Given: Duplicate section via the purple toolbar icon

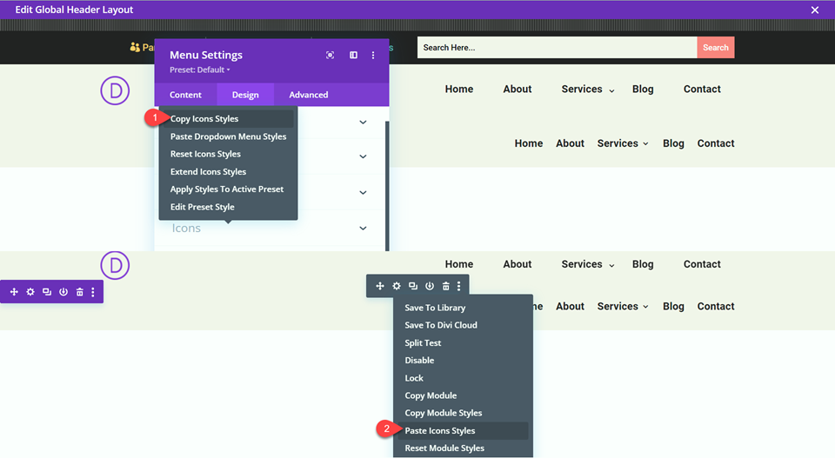Looking at the screenshot, I should [x=47, y=292].
